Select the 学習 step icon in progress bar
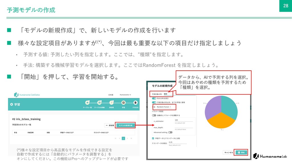292x164 pixels. click(123, 102)
